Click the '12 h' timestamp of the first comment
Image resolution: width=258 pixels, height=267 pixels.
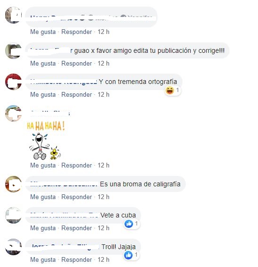coord(103,32)
